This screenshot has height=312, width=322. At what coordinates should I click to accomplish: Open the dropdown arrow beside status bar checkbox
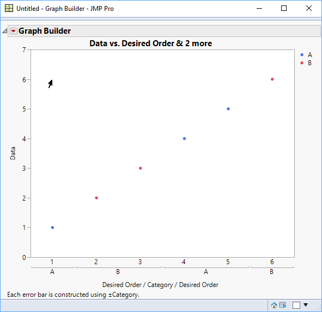(306, 305)
